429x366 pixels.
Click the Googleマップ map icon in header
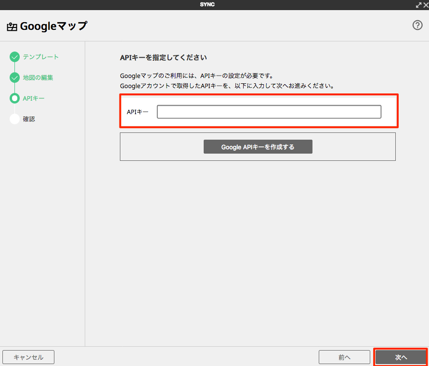tap(12, 27)
